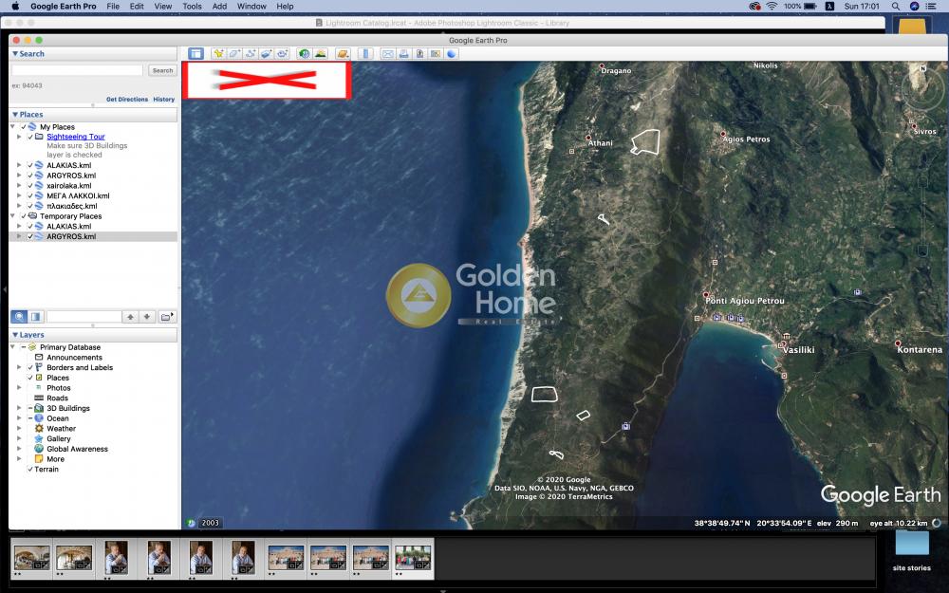Image resolution: width=949 pixels, height=593 pixels.
Task: Expand the Weather layer group
Action: [x=19, y=429]
